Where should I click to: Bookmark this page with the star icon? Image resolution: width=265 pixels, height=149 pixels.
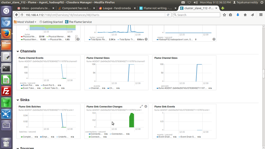tap(224, 15)
